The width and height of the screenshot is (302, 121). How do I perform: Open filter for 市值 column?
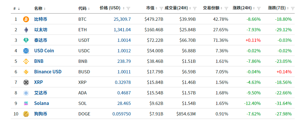point(162,8)
